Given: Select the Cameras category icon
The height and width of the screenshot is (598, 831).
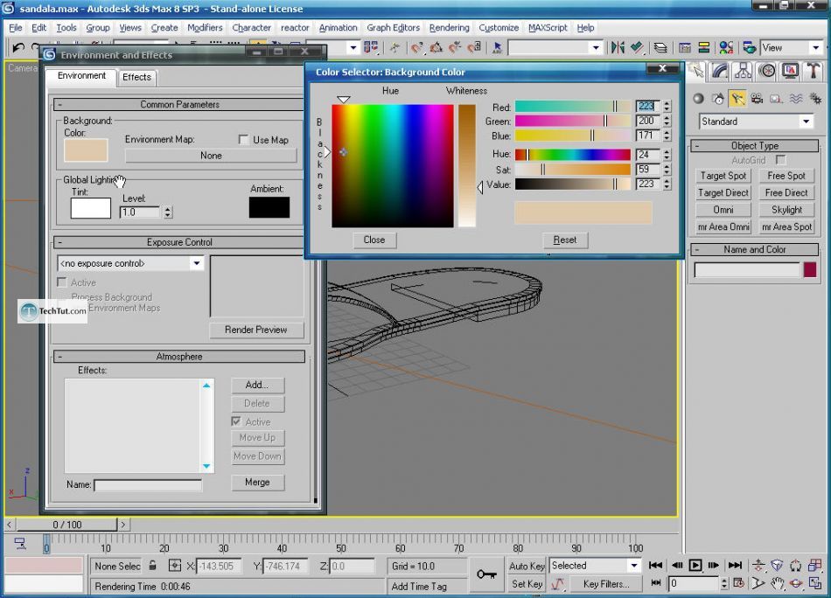Looking at the screenshot, I should [x=757, y=99].
